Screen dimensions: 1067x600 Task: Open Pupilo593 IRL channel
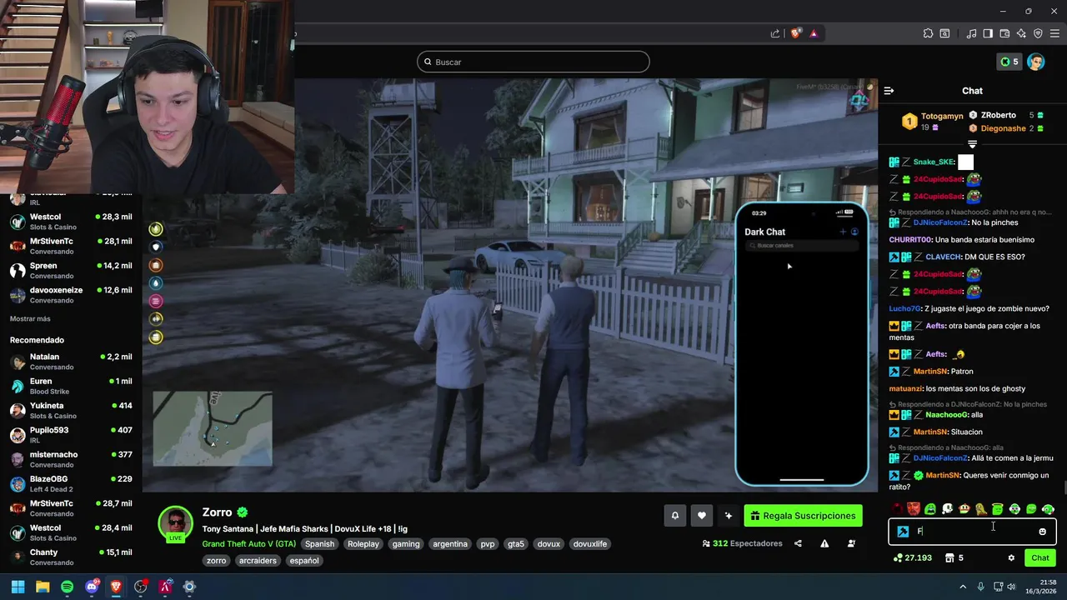(x=71, y=434)
